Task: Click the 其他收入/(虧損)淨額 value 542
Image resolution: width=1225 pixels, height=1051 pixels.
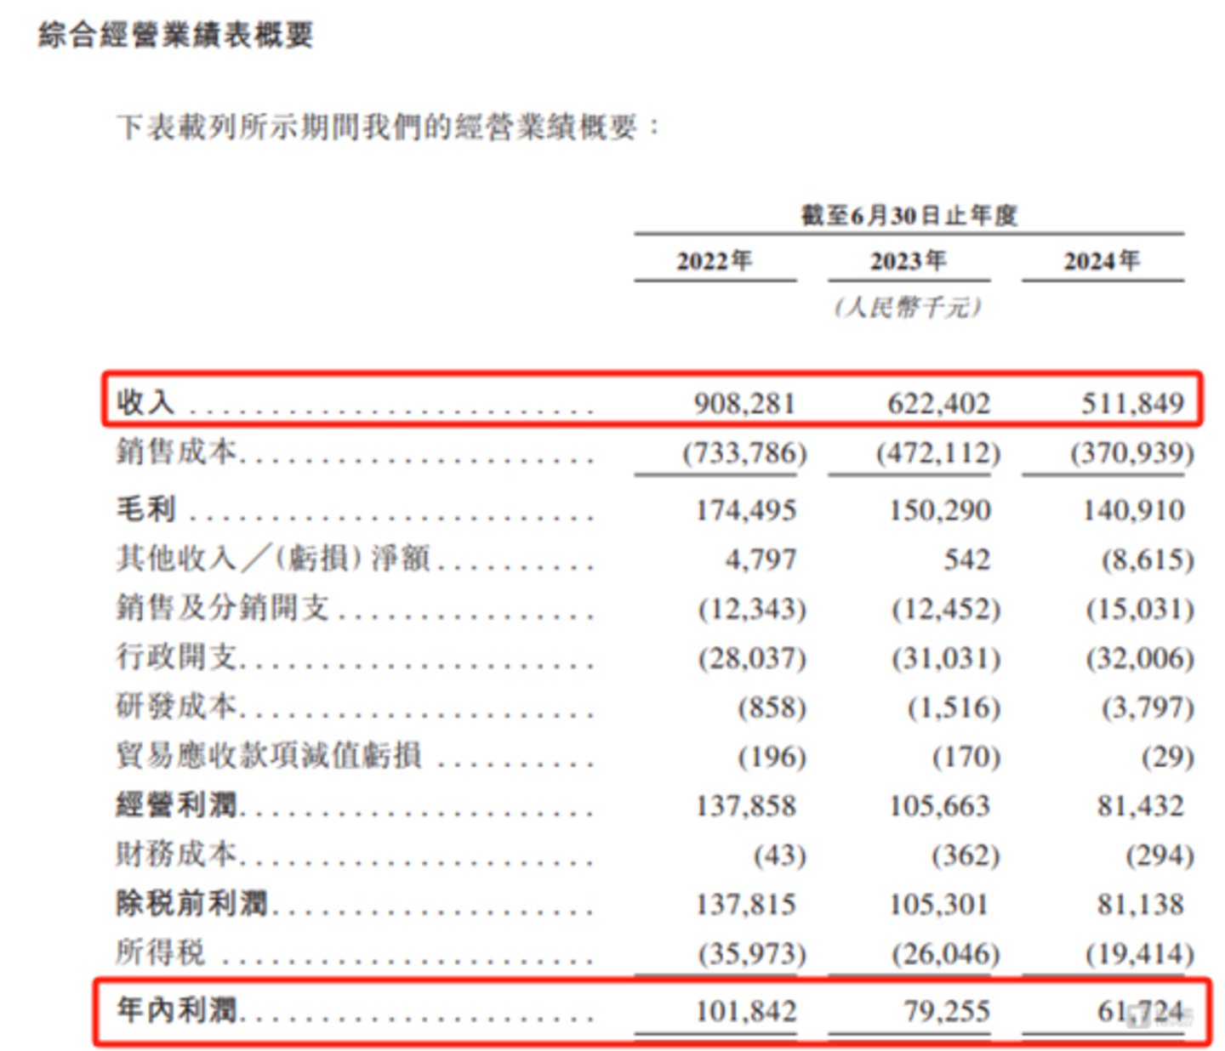Action: pos(966,560)
